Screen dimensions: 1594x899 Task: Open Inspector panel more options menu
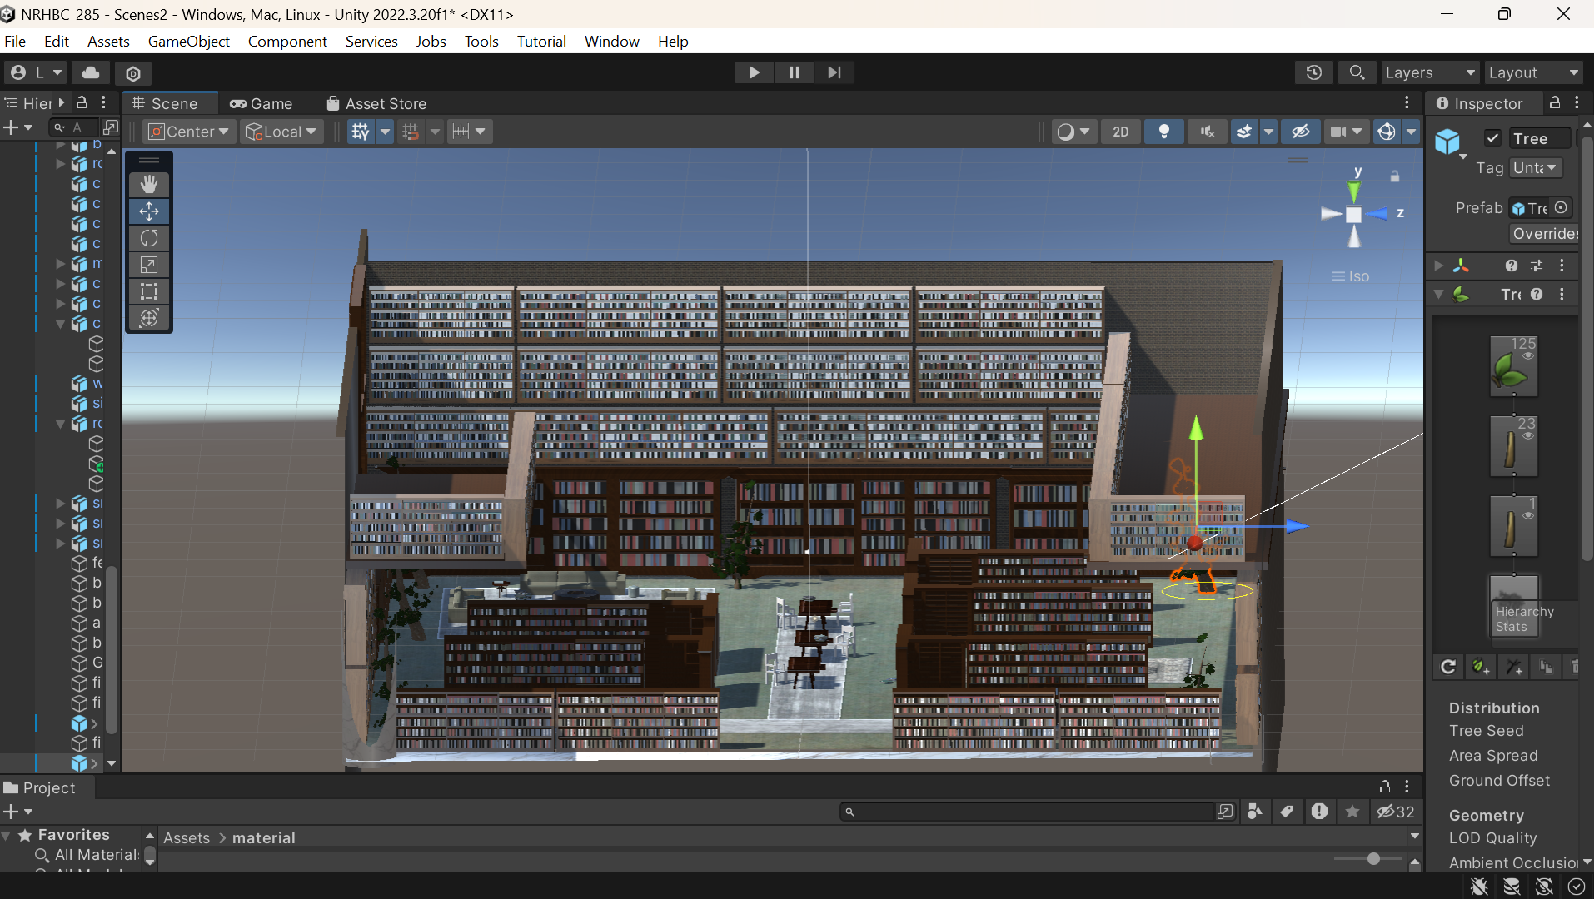point(1577,102)
